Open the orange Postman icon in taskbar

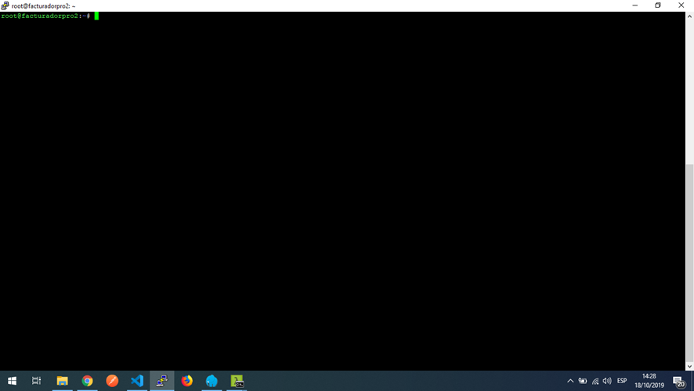coord(112,381)
